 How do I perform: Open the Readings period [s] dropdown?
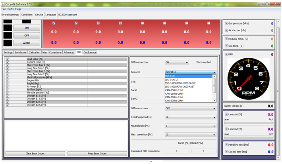(191, 117)
